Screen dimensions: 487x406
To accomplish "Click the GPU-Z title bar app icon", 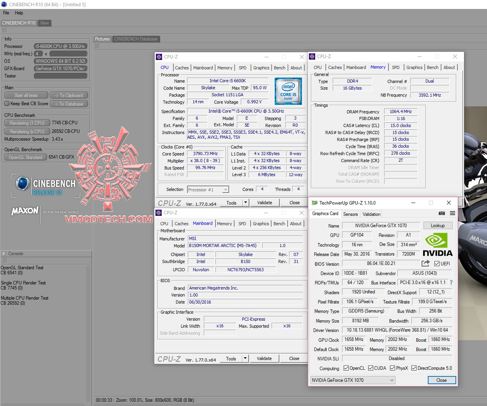I will pyautogui.click(x=314, y=203).
